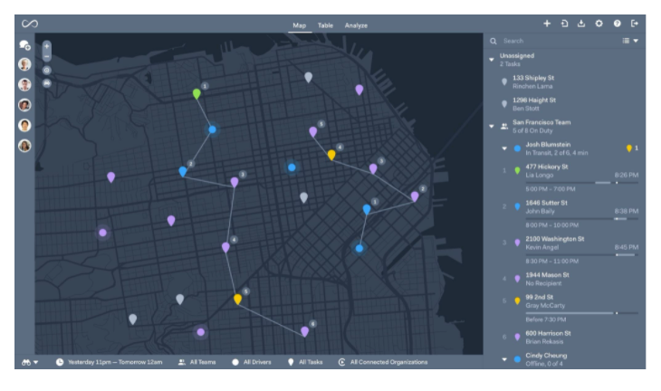Switch to the Table tab
This screenshot has height=391, width=661.
point(325,25)
